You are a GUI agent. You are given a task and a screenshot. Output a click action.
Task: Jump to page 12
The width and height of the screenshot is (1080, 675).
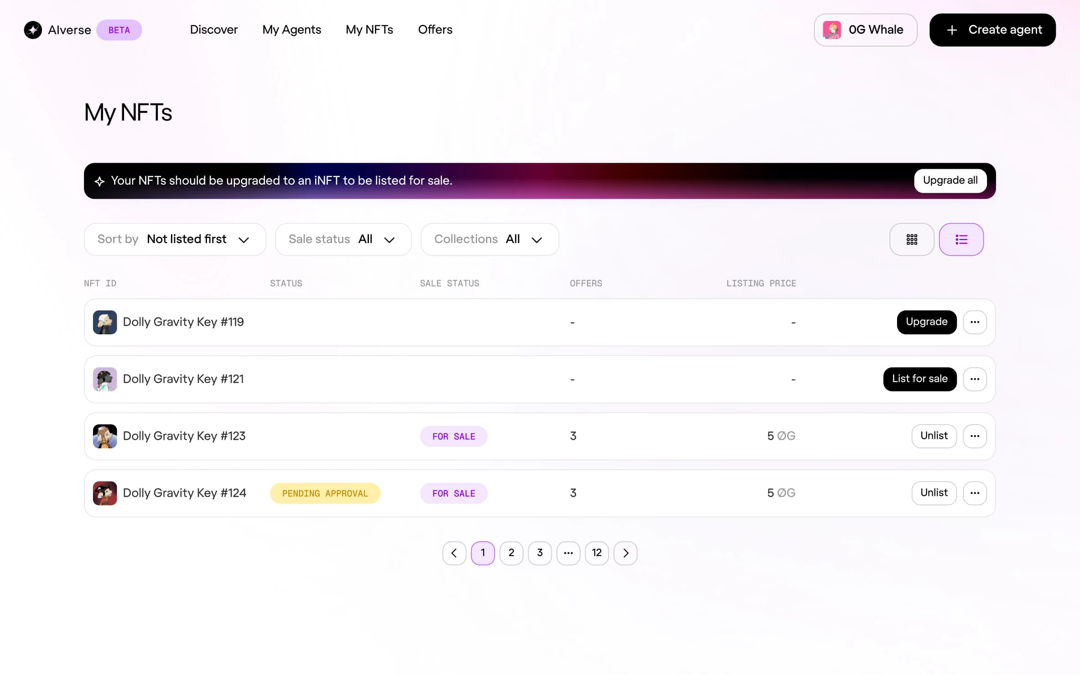[597, 553]
